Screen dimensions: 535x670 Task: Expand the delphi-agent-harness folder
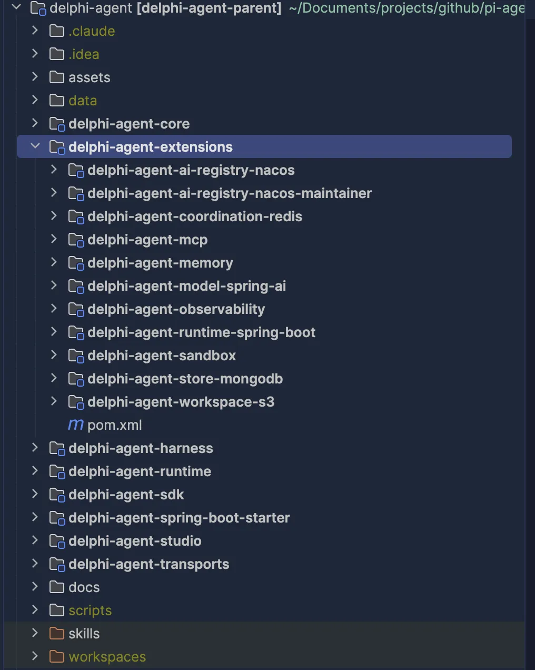[35, 448]
